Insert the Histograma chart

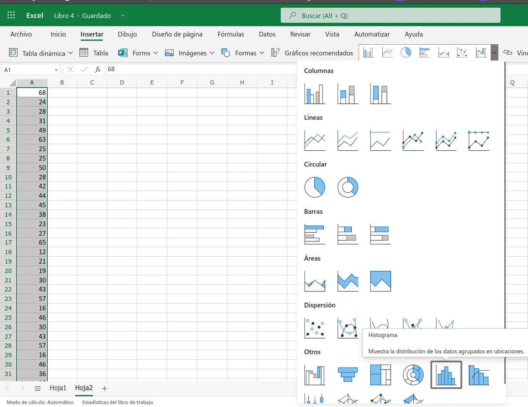tap(446, 375)
